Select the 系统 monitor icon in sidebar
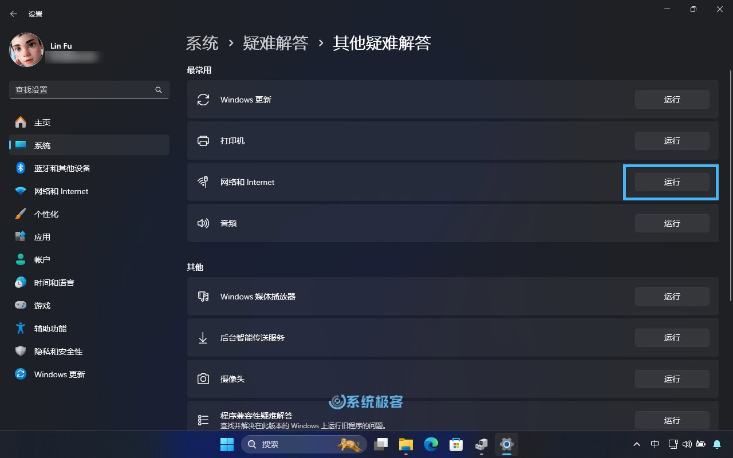 point(21,145)
